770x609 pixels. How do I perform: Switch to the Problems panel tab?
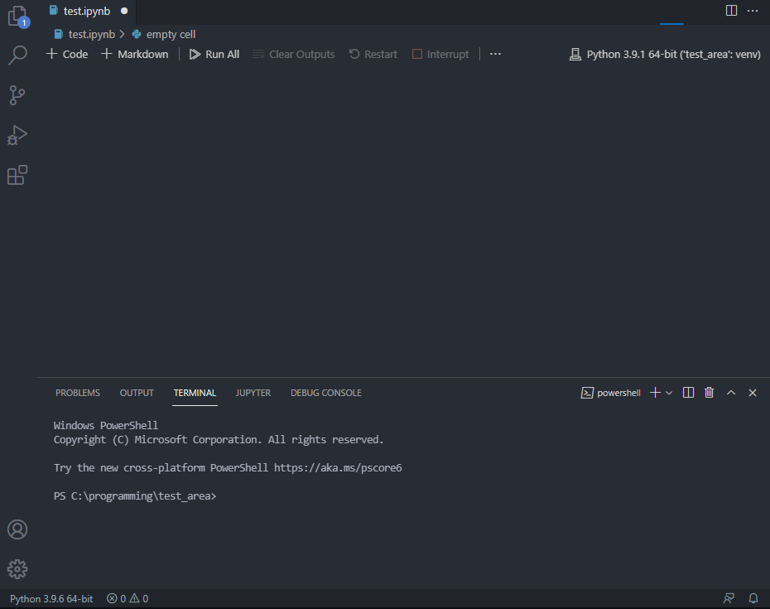[78, 393]
